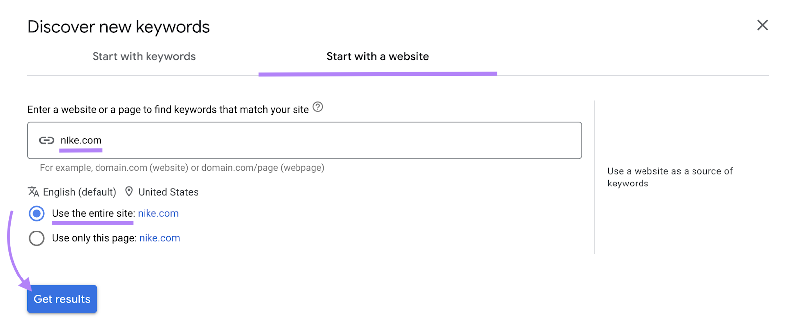Click the example domain hint text
Image resolution: width=792 pixels, height=323 pixels.
[x=182, y=168]
